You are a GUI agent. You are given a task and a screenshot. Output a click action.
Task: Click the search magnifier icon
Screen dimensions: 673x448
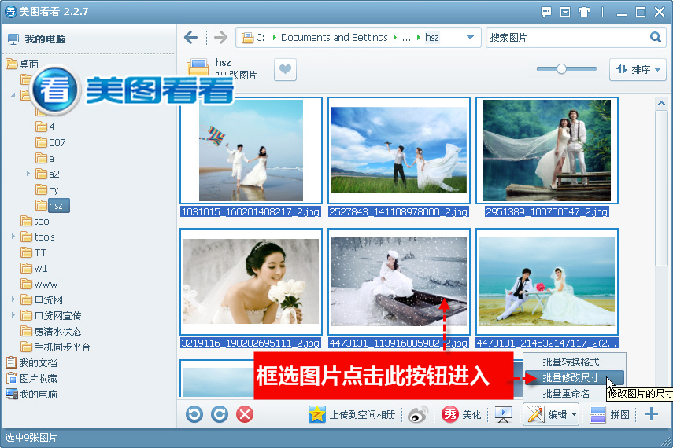click(656, 37)
